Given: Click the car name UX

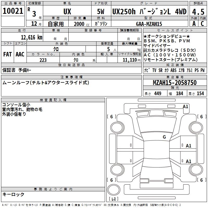Looking at the screenshot, I should point(67,11).
